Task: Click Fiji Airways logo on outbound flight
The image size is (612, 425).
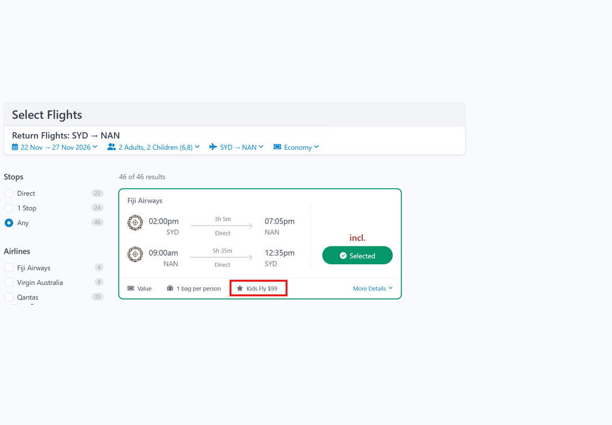Action: [x=135, y=222]
